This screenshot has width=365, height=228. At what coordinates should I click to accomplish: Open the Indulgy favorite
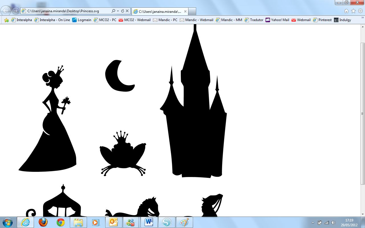pos(342,20)
